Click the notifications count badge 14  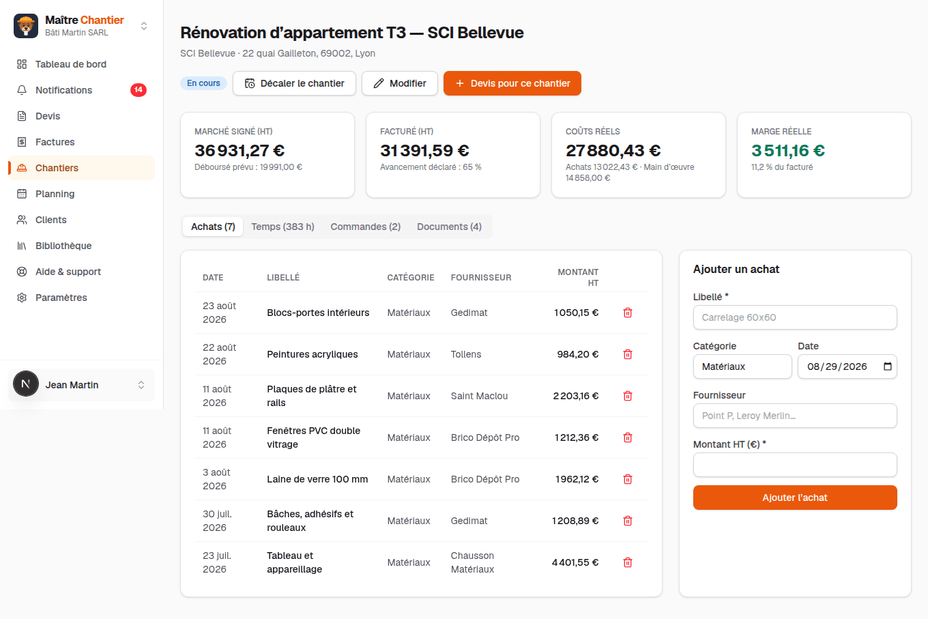coord(139,90)
